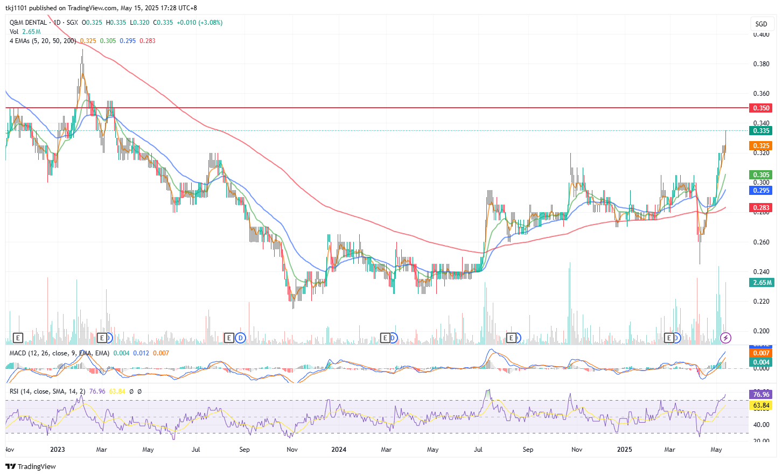Click the orange 0.007 MACD axis label
Screen dimensions: 782x476
click(760, 353)
